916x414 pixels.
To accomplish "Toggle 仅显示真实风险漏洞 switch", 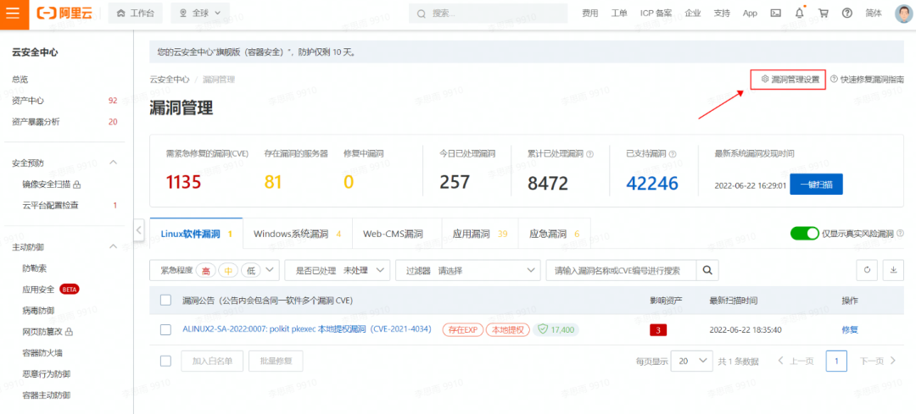I will (803, 234).
